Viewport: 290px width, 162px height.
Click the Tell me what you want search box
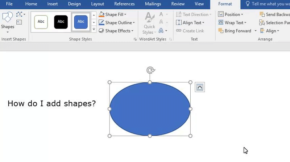(x=268, y=4)
